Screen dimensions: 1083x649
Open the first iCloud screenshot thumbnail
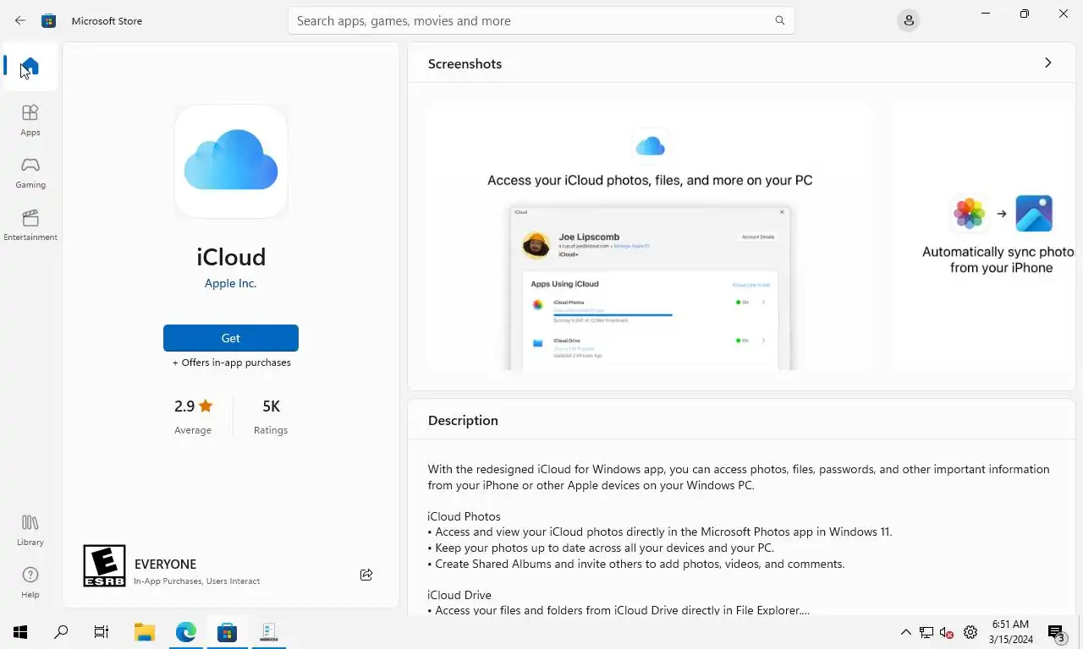coord(650,237)
